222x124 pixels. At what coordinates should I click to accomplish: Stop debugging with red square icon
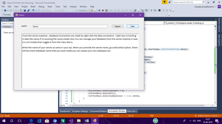coord(103,11)
